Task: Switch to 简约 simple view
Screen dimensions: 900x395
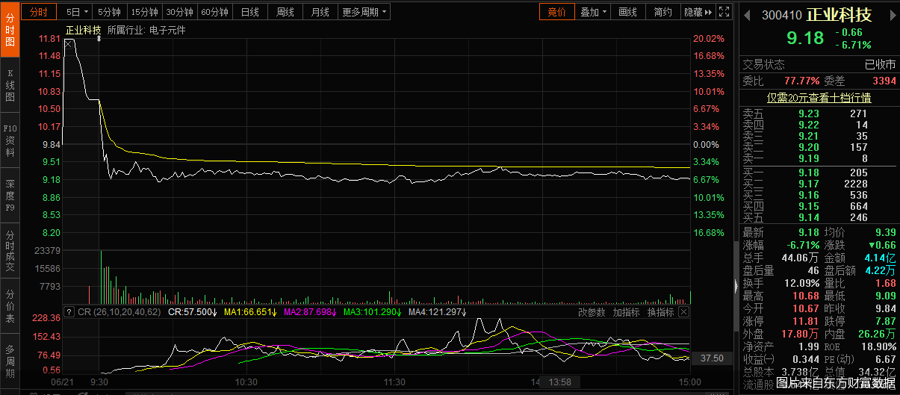Action: coord(662,12)
